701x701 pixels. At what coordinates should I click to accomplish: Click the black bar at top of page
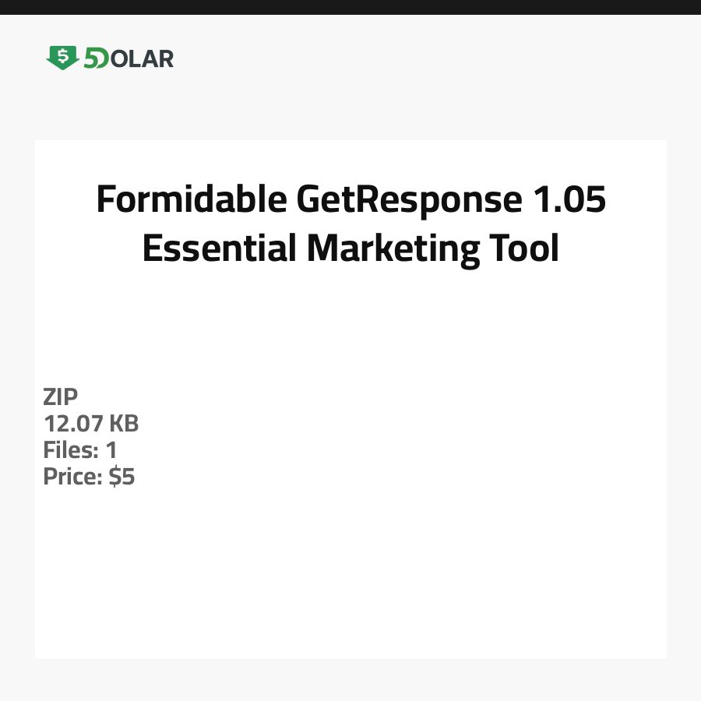tap(350, 7)
